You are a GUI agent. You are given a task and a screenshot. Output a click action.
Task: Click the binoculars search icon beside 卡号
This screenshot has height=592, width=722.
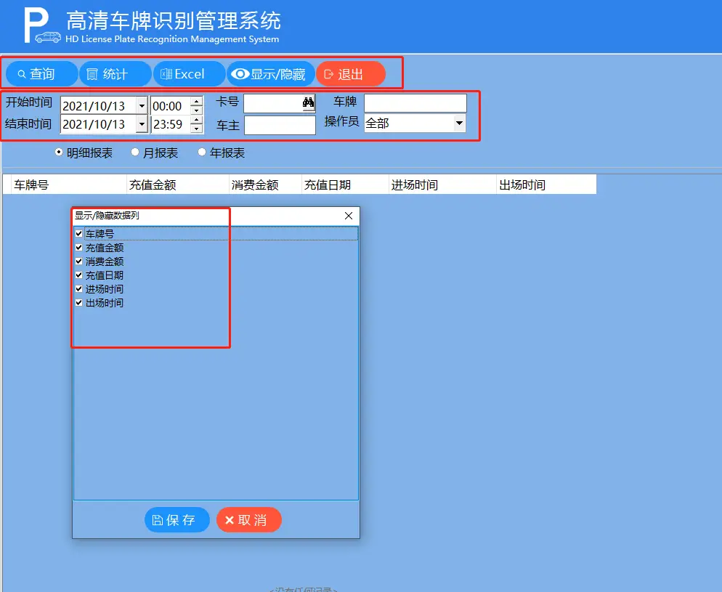(307, 102)
